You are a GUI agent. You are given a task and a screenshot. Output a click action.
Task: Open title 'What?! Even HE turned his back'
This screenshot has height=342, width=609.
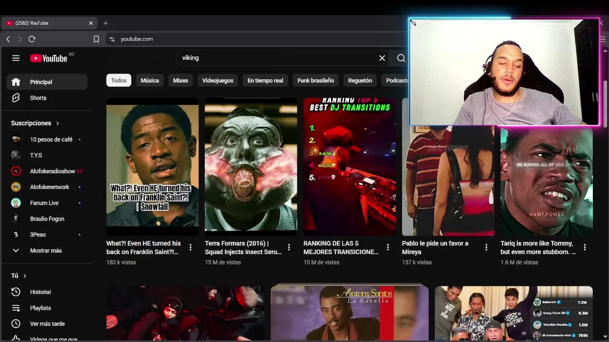144,247
